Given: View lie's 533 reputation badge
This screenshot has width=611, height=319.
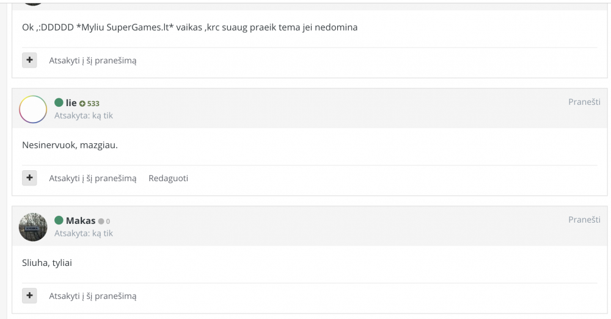Looking at the screenshot, I should pyautogui.click(x=90, y=104).
